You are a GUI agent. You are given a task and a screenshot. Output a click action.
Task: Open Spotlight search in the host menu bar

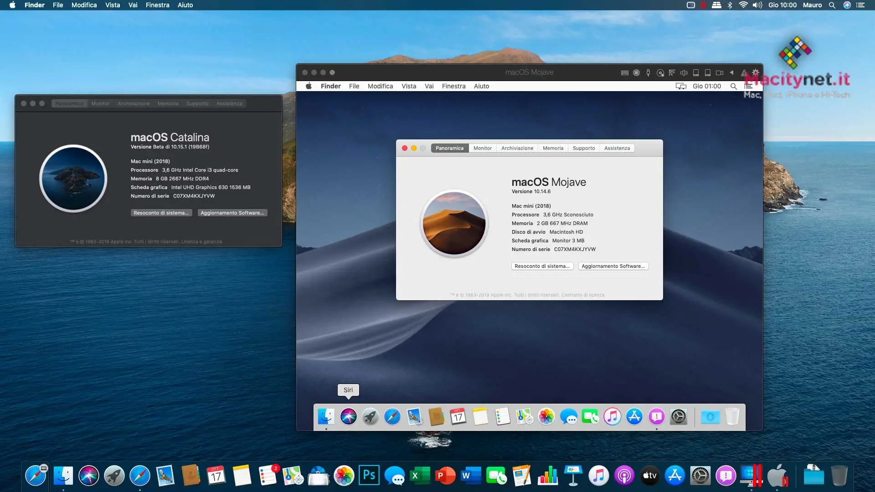(832, 5)
